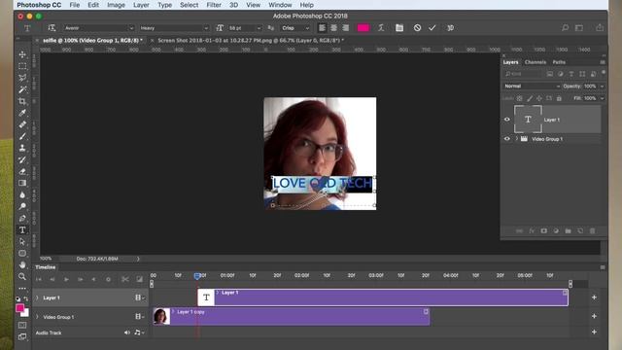This screenshot has height=350, width=622.
Task: Play the timeline
Action: 66,279
